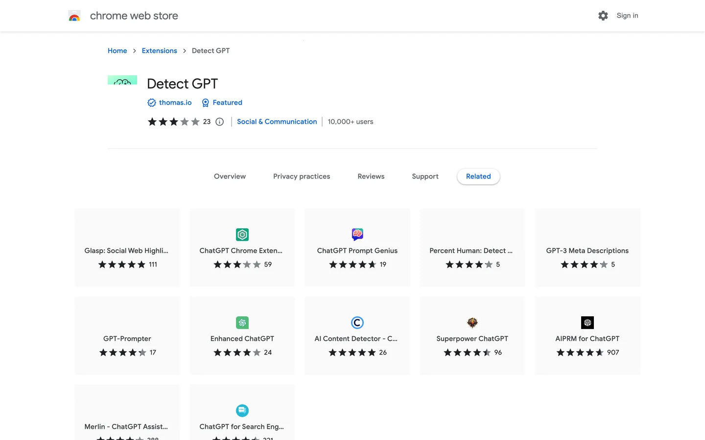Open the thomas.io publisher link
Screen dimensions: 705x440
(x=175, y=103)
